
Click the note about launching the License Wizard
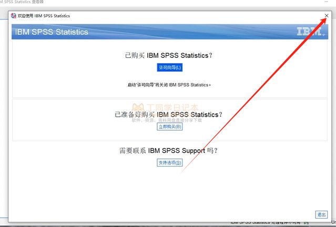(169, 85)
